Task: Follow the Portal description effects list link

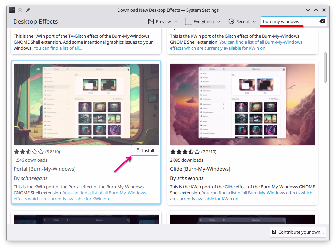Action: click(x=80, y=196)
